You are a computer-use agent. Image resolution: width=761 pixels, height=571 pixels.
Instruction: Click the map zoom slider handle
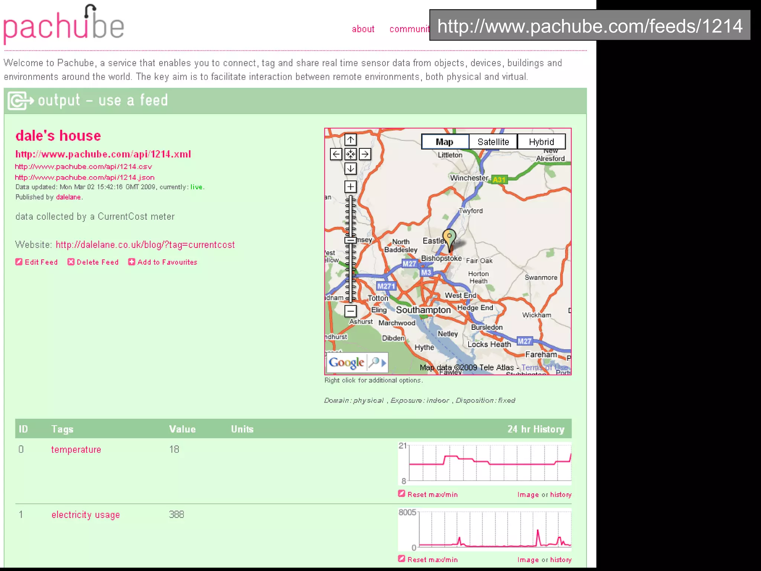[x=350, y=241]
